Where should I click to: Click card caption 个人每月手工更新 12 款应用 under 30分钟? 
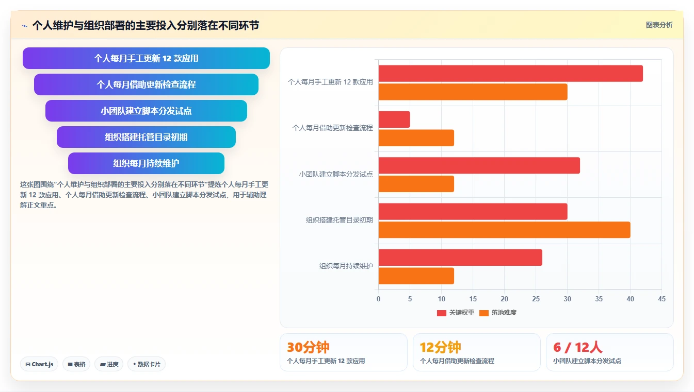point(326,361)
